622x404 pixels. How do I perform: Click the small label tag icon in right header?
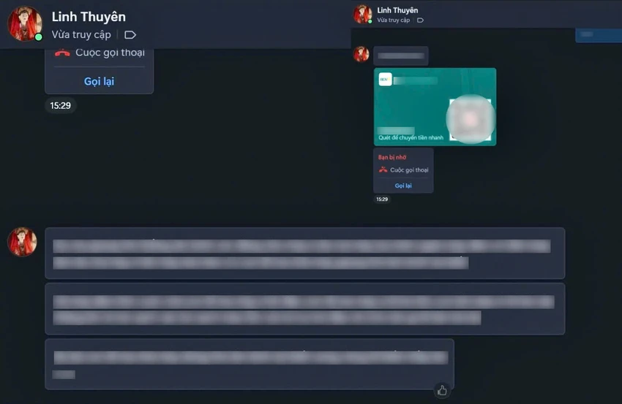click(421, 20)
